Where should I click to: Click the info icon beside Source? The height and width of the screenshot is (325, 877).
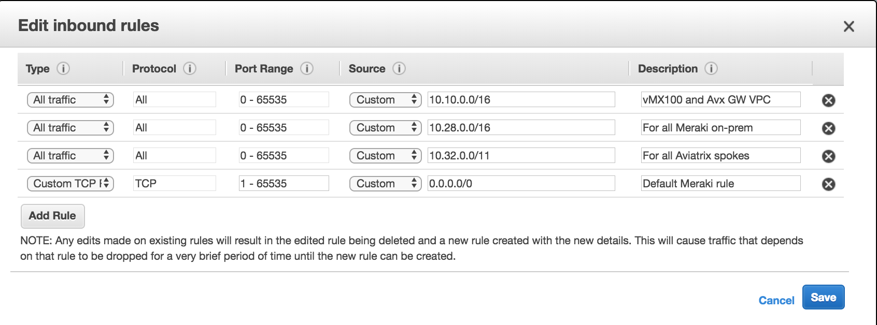(399, 68)
